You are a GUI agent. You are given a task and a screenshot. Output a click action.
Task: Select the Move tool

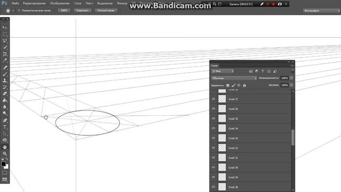point(5,27)
